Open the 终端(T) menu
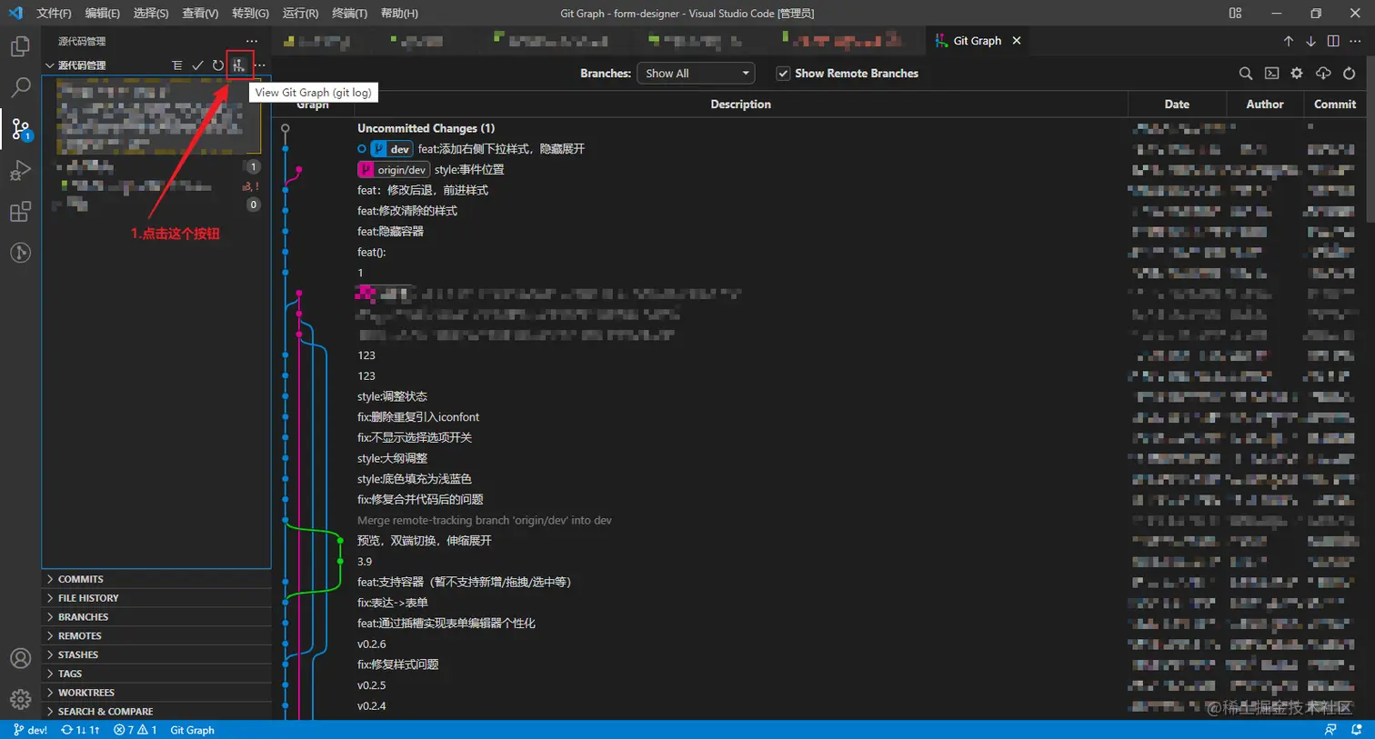Image resolution: width=1375 pixels, height=739 pixels. click(349, 14)
